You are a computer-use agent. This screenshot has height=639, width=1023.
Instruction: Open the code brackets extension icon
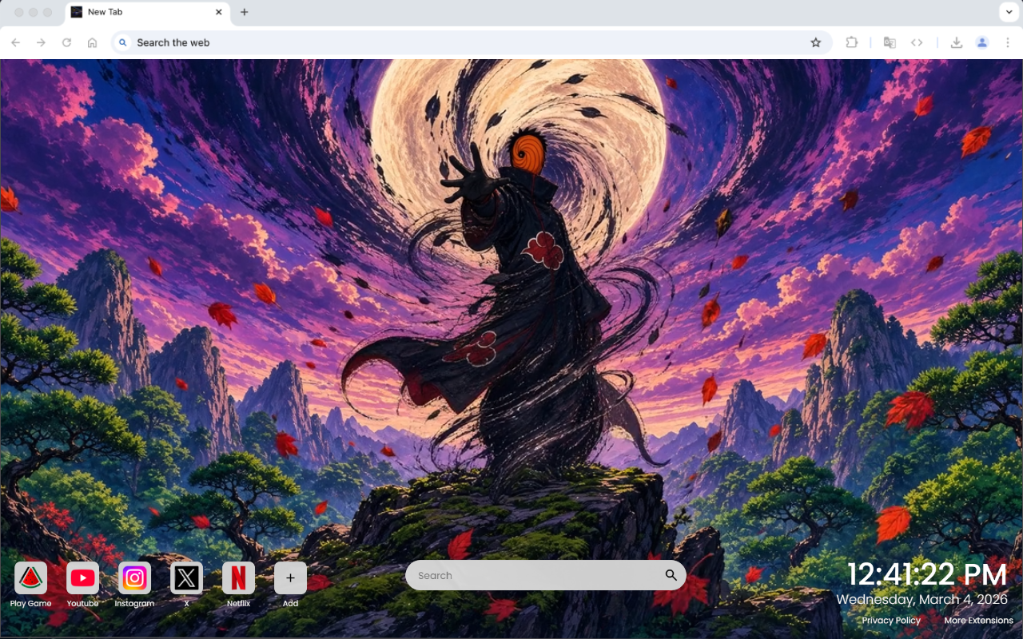(917, 42)
